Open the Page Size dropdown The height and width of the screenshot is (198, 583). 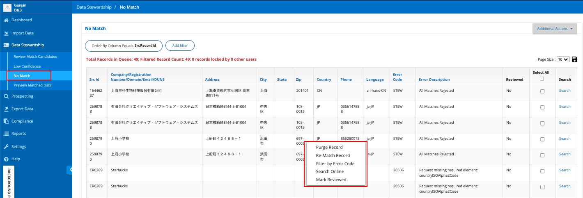[x=563, y=59]
